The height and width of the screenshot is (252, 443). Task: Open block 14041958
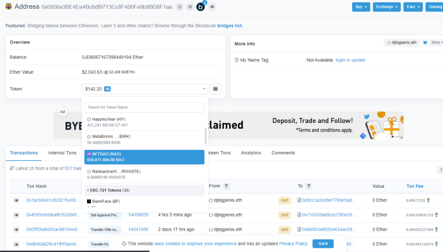coord(138,229)
